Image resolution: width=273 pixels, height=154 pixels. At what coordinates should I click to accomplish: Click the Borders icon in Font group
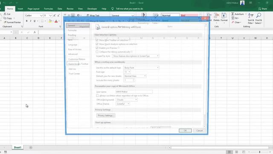42,21
